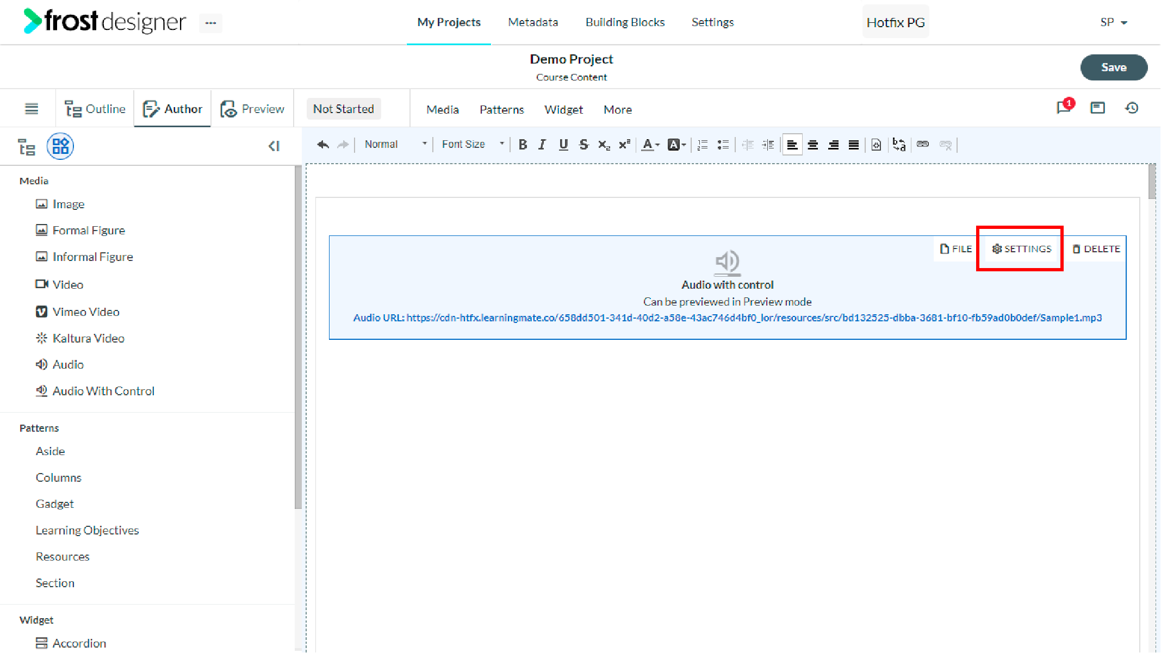
Task: Open version history clock icon
Action: [x=1132, y=108]
